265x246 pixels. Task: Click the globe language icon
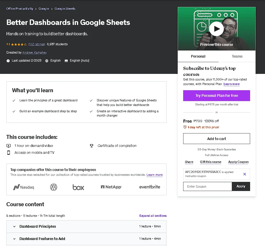[47, 61]
